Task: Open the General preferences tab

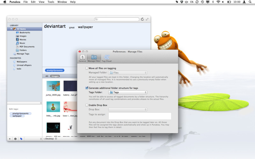Action: tap(82, 58)
